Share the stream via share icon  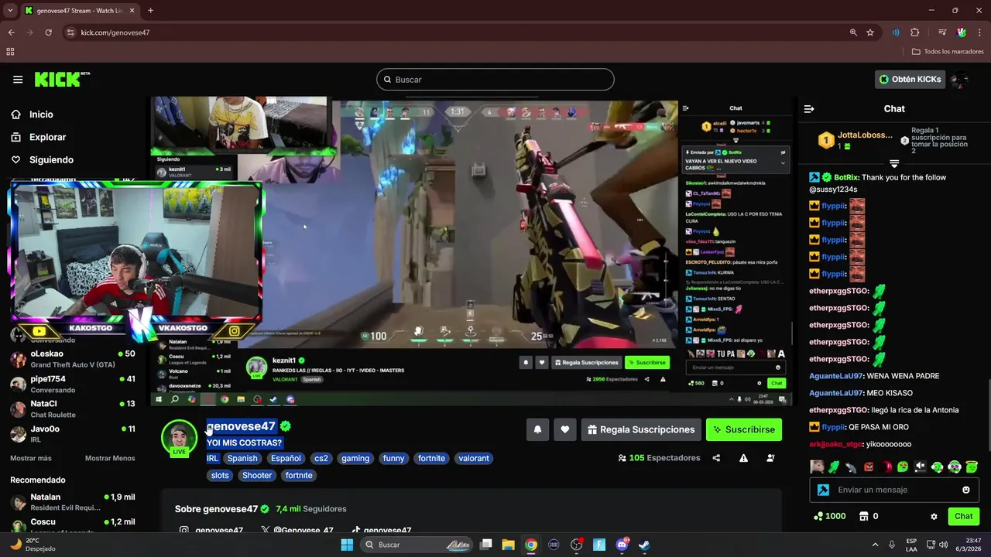[x=716, y=458]
